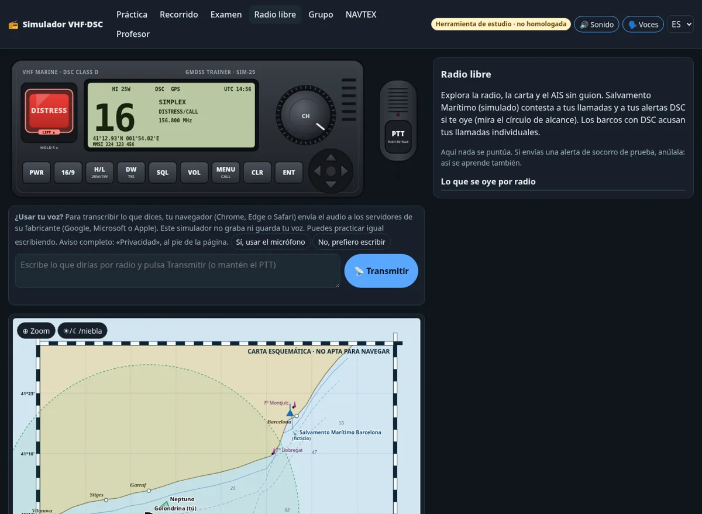Click the 'Radio libre' panel heading
Image resolution: width=702 pixels, height=514 pixels.
click(466, 74)
